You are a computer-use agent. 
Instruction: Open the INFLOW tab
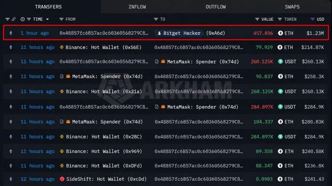[137, 7]
